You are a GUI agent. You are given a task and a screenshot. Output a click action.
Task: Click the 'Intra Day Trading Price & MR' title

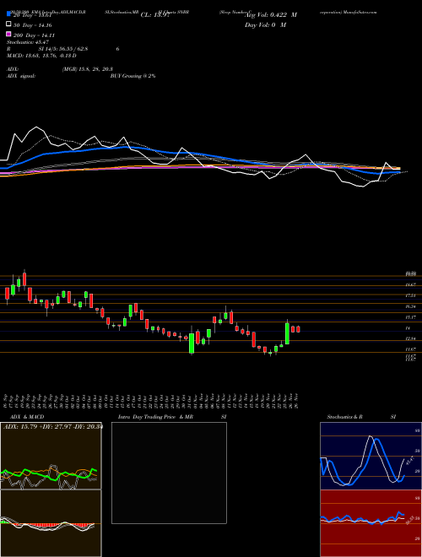pyautogui.click(x=155, y=417)
